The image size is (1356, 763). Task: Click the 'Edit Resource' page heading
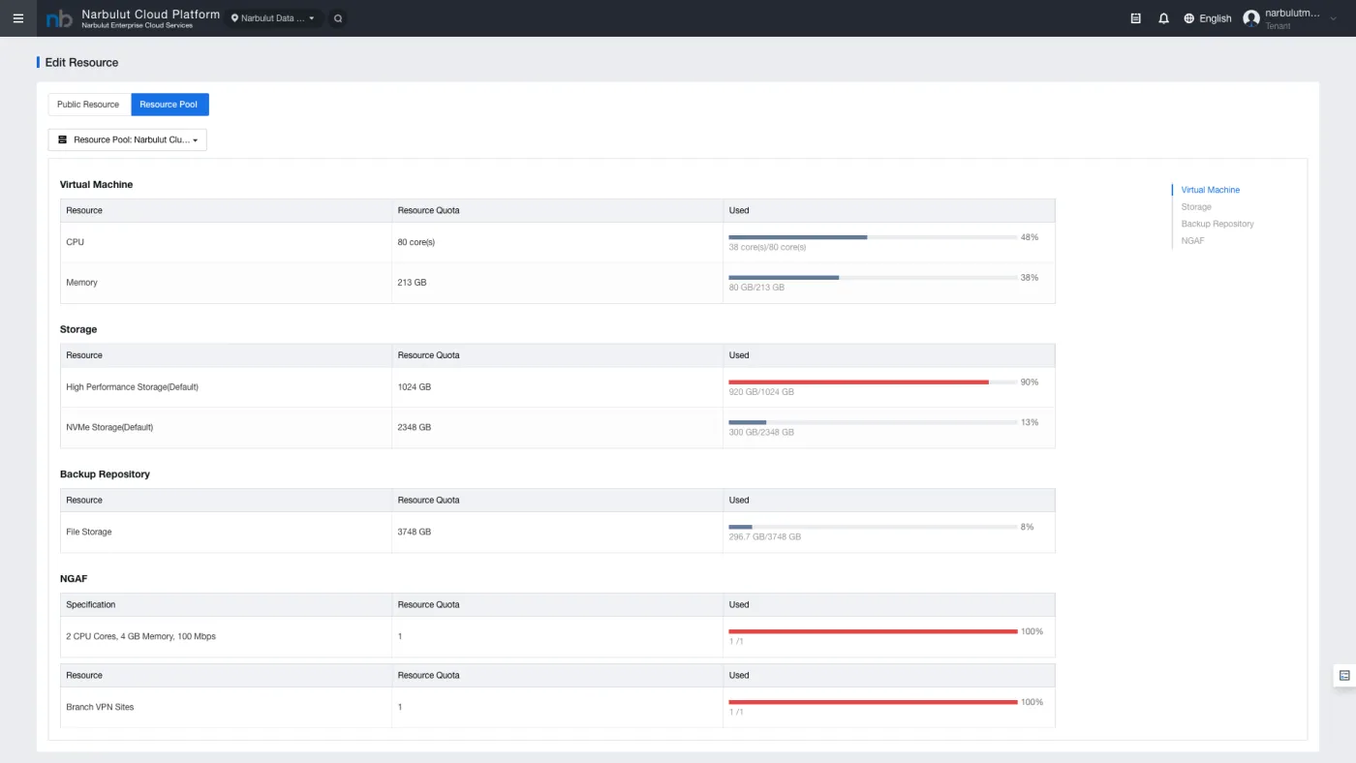tap(81, 62)
